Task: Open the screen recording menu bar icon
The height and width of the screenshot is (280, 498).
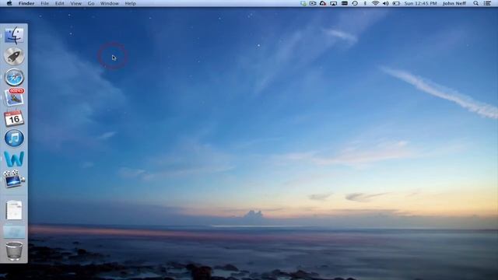Action: [x=313, y=3]
